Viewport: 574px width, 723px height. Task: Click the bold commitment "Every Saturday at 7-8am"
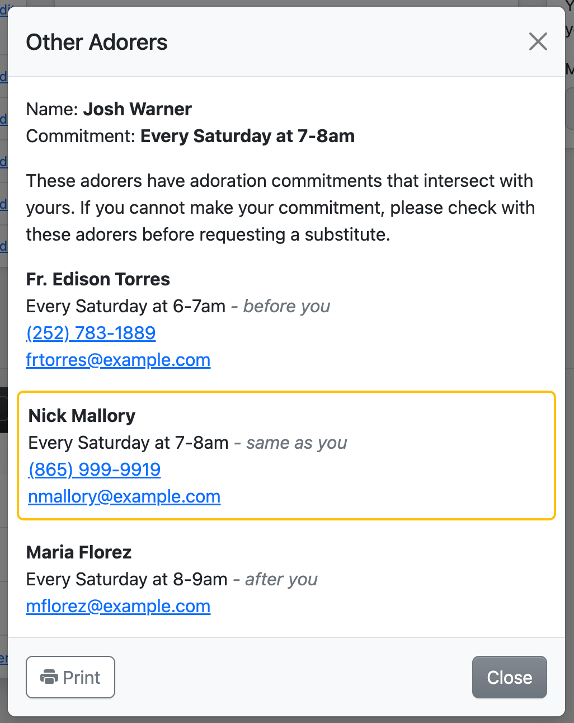pyautogui.click(x=247, y=136)
